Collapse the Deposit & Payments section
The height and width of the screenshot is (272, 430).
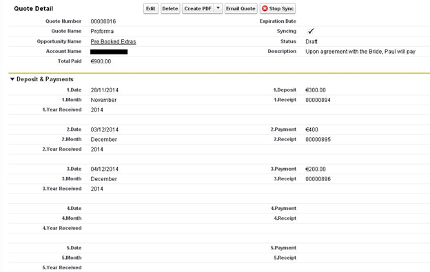click(12, 79)
